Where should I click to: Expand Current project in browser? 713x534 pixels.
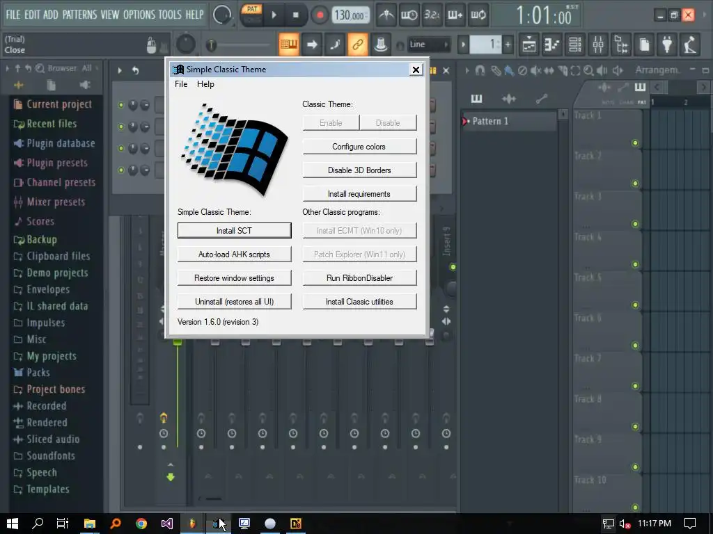coord(53,104)
